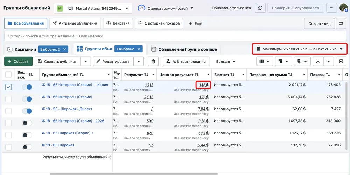Tick checkbox for 'Ж 18 - 55 - Широкая - Директ'

(x=8, y=111)
